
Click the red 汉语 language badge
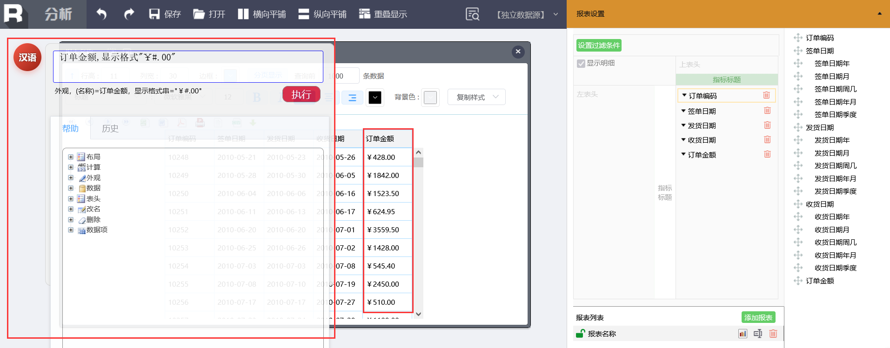[x=27, y=57]
